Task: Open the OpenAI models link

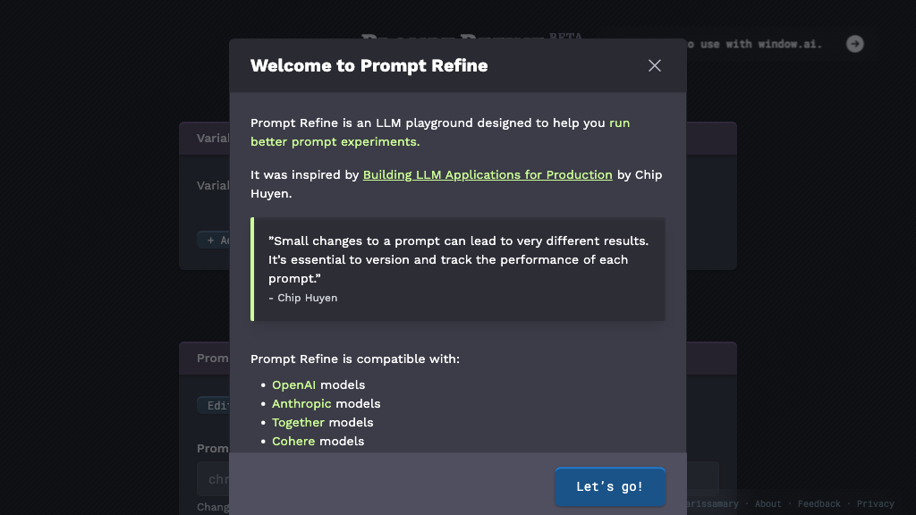Action: tap(293, 384)
